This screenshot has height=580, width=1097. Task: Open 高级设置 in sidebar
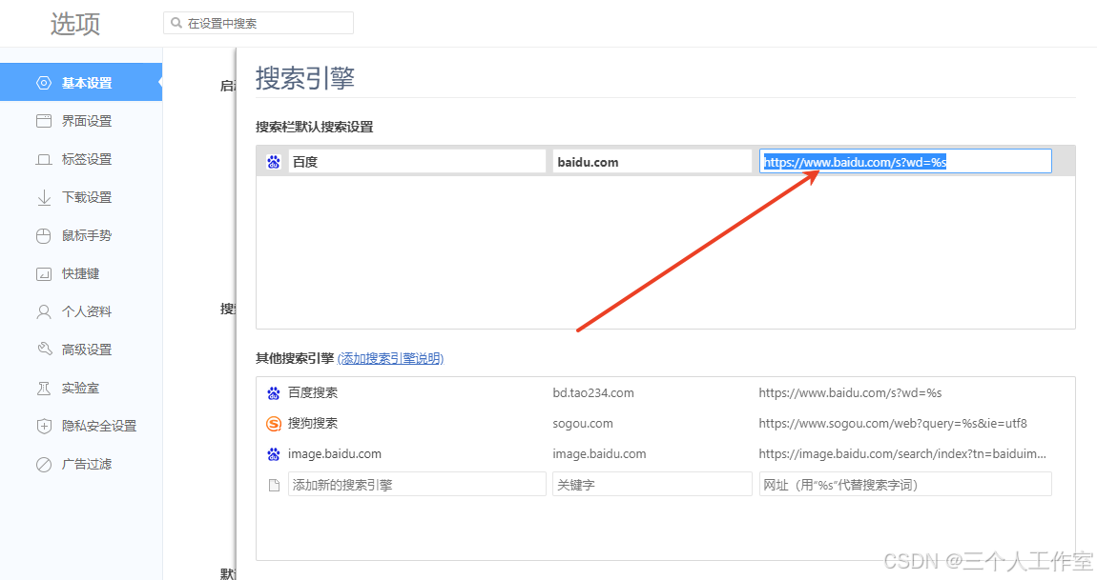pyautogui.click(x=81, y=350)
